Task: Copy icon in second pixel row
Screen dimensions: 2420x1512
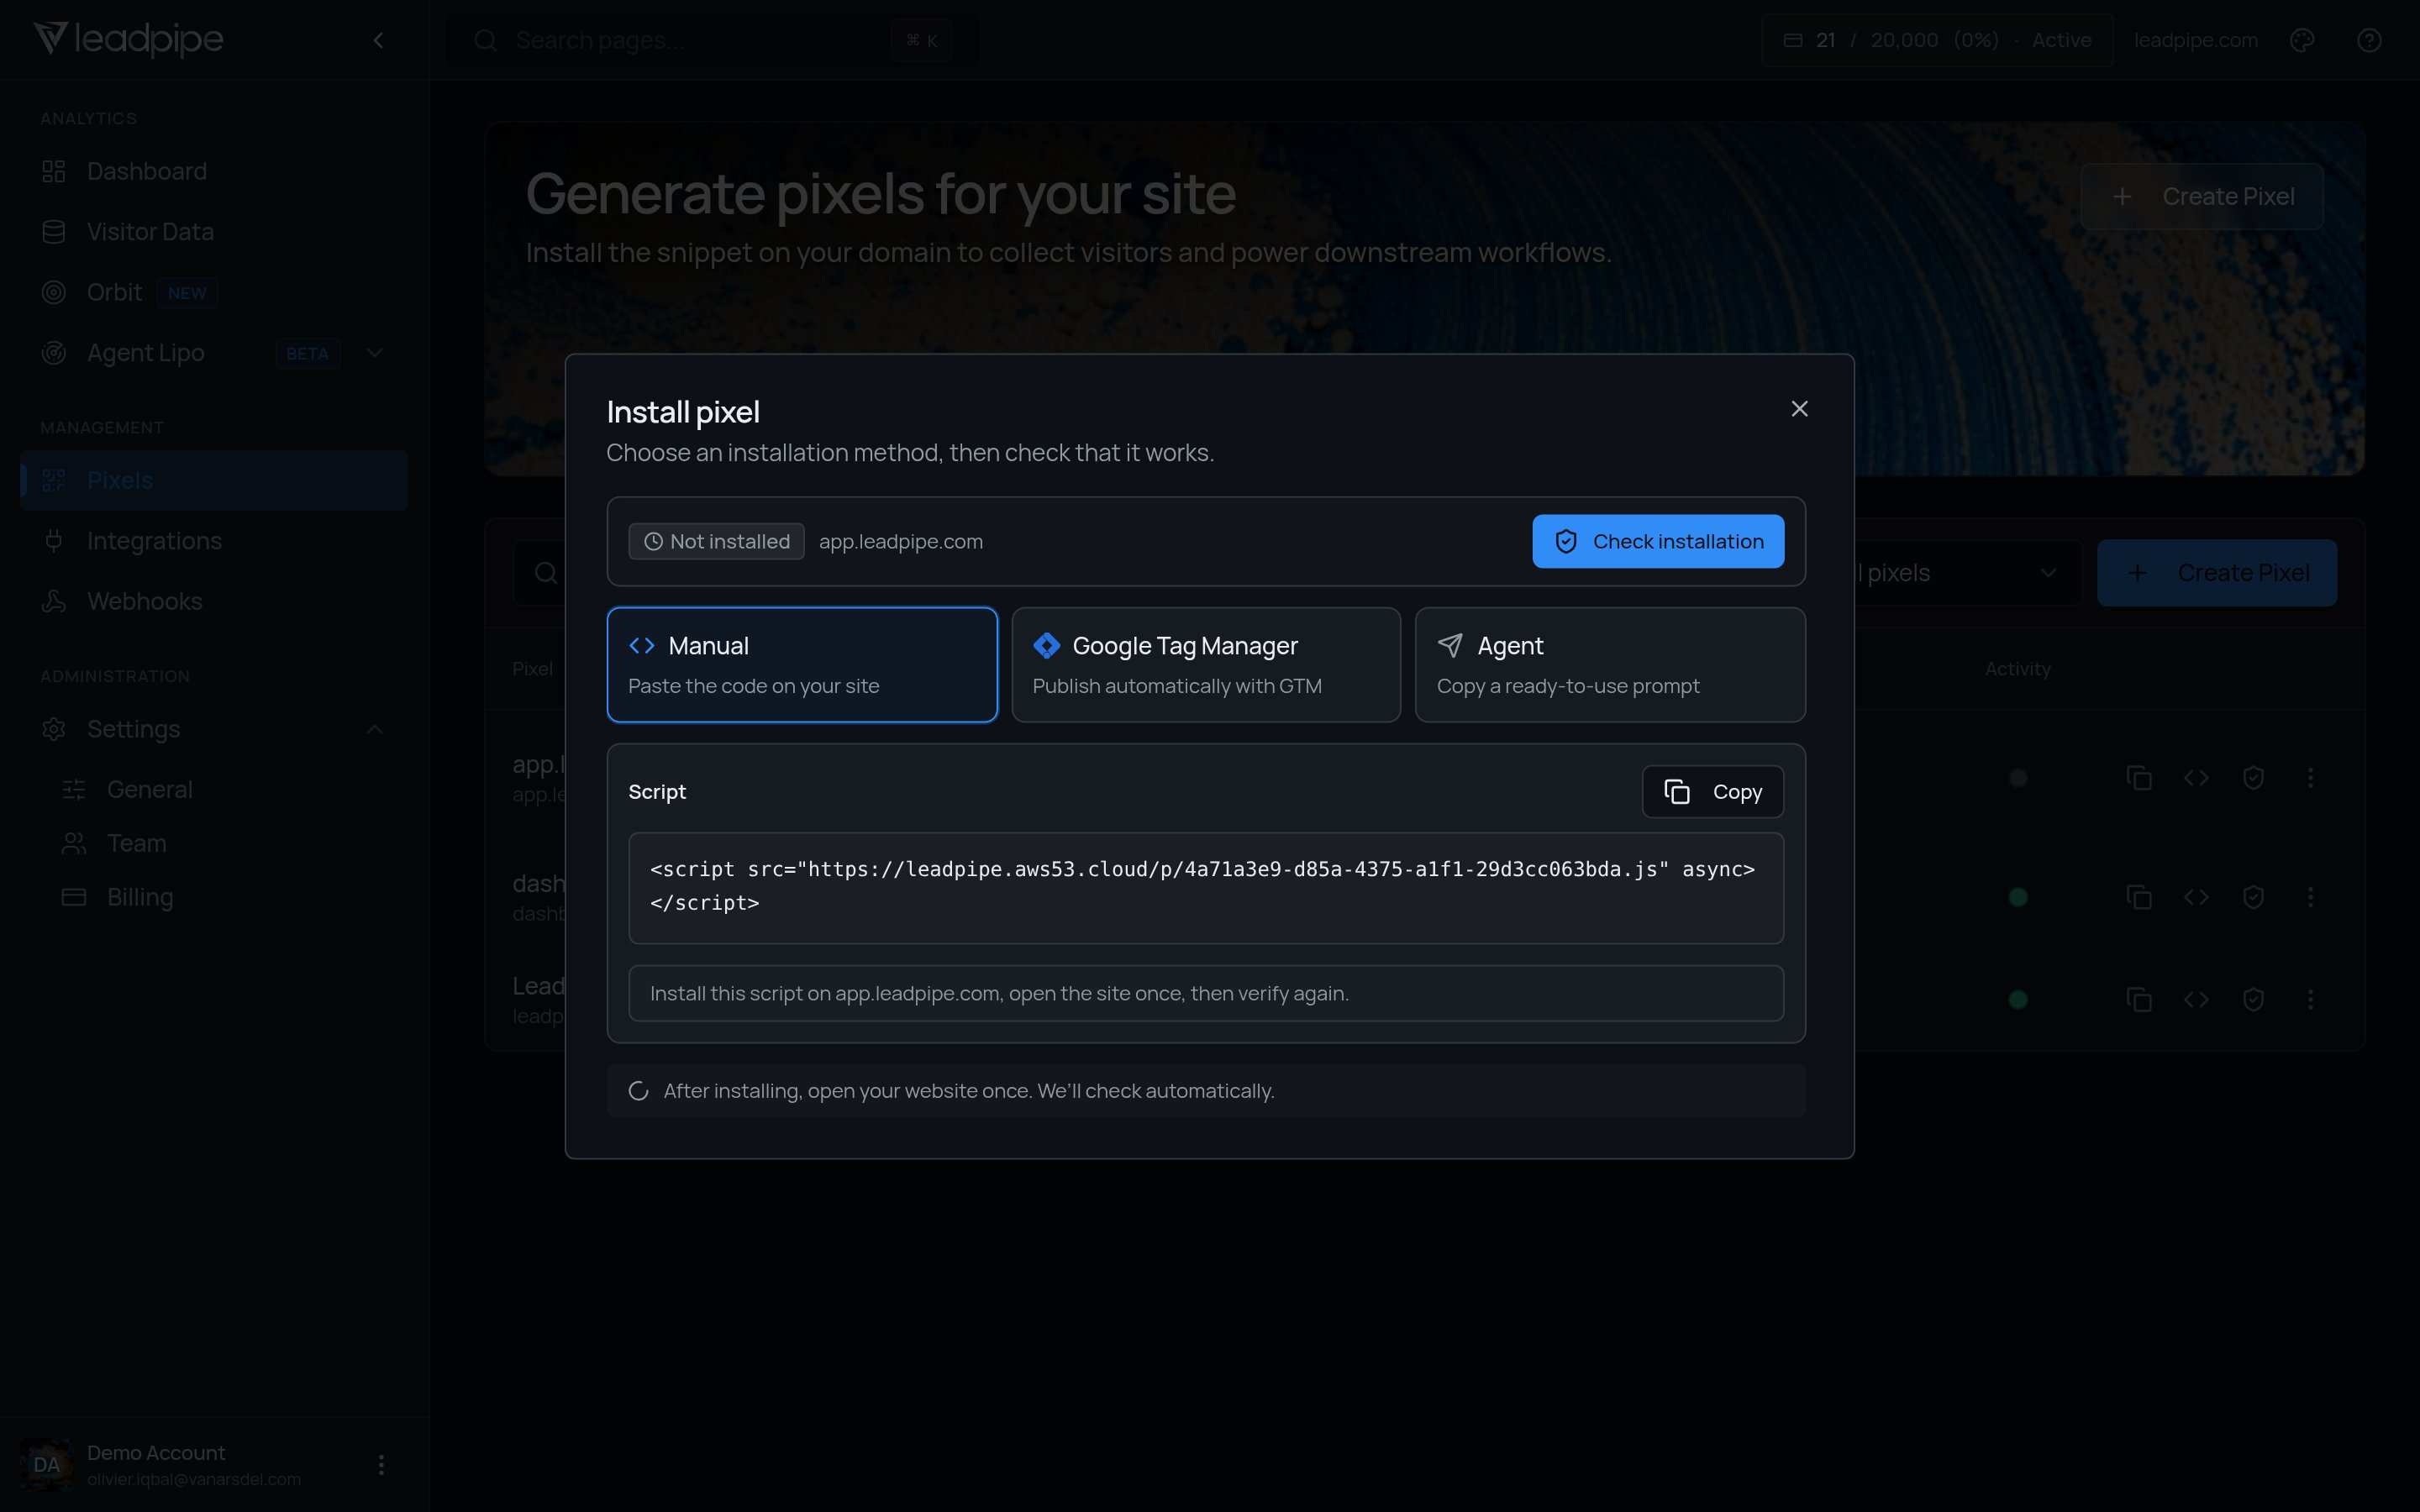Action: pos(2139,897)
